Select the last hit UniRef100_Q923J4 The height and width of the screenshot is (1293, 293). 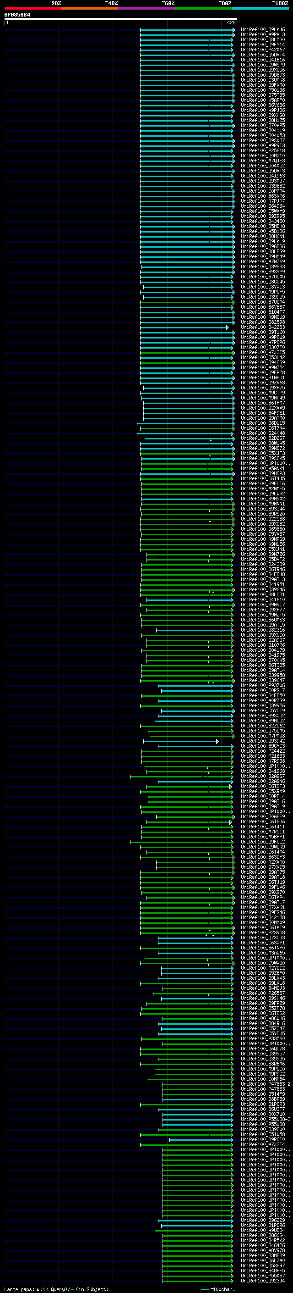tap(263, 1281)
